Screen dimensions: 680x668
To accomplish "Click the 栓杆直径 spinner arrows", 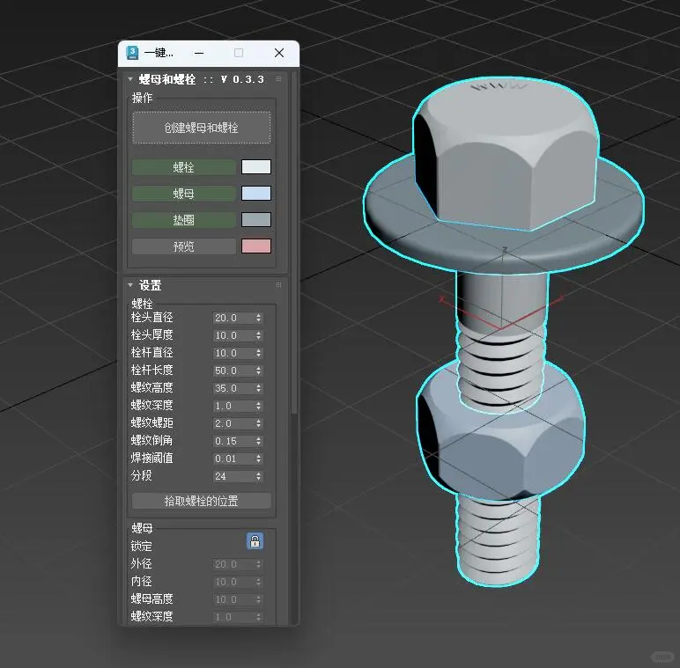I will (x=259, y=353).
